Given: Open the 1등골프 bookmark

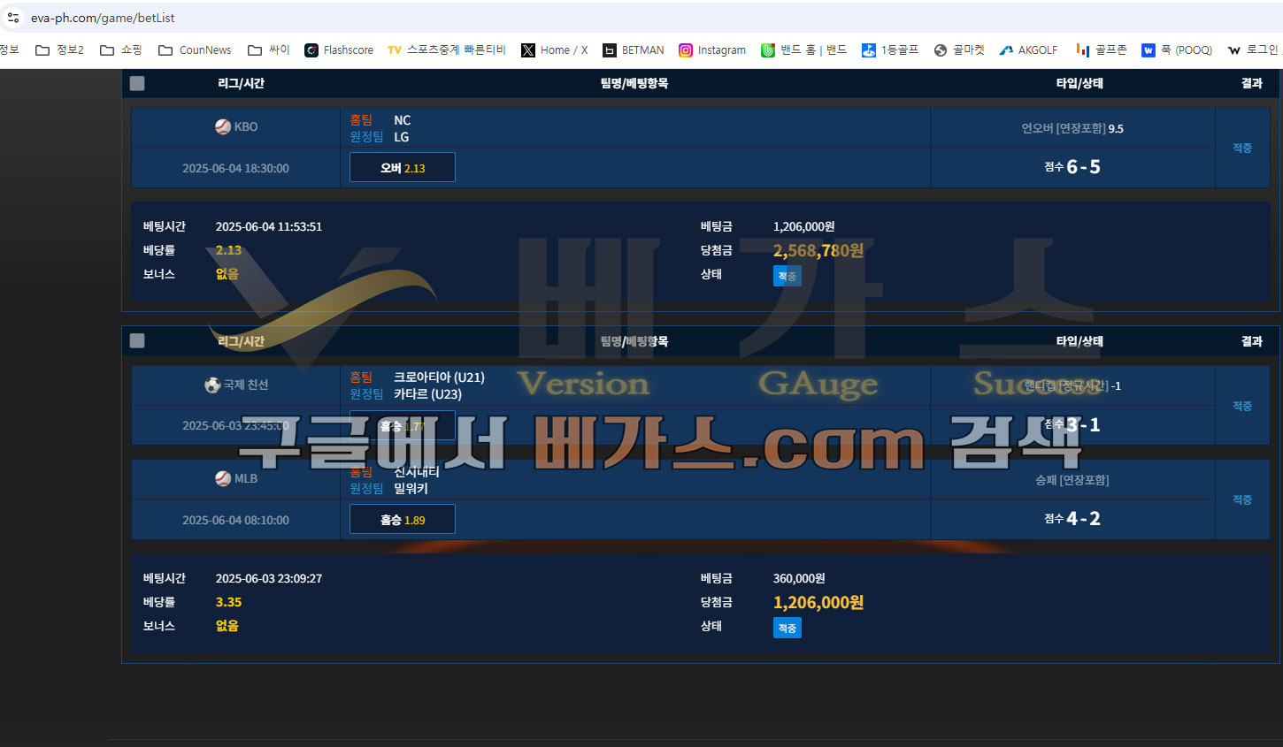Looking at the screenshot, I should point(891,50).
